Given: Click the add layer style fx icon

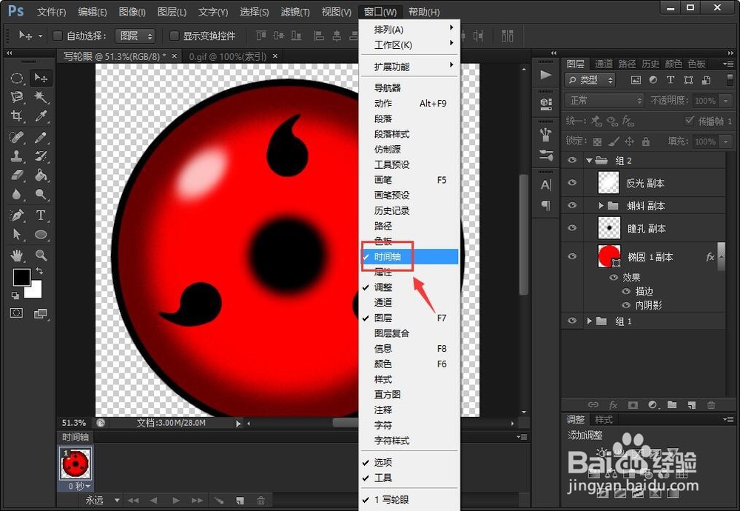Looking at the screenshot, I should 613,405.
